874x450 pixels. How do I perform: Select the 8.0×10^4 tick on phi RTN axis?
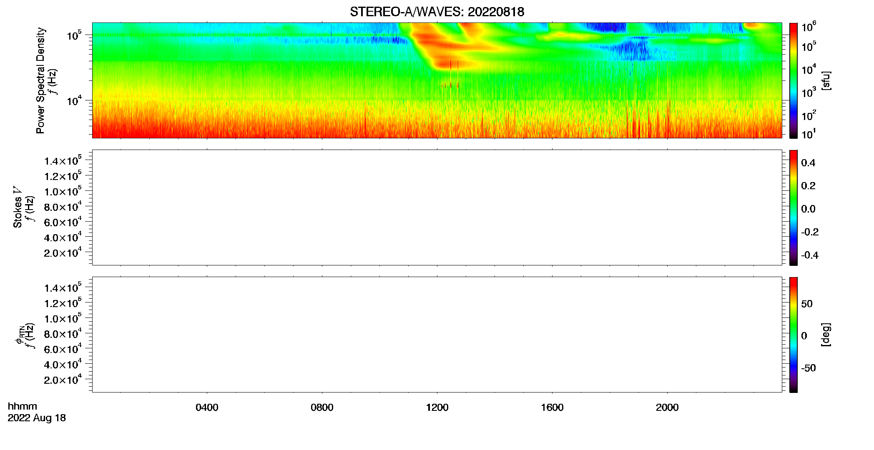coord(63,334)
